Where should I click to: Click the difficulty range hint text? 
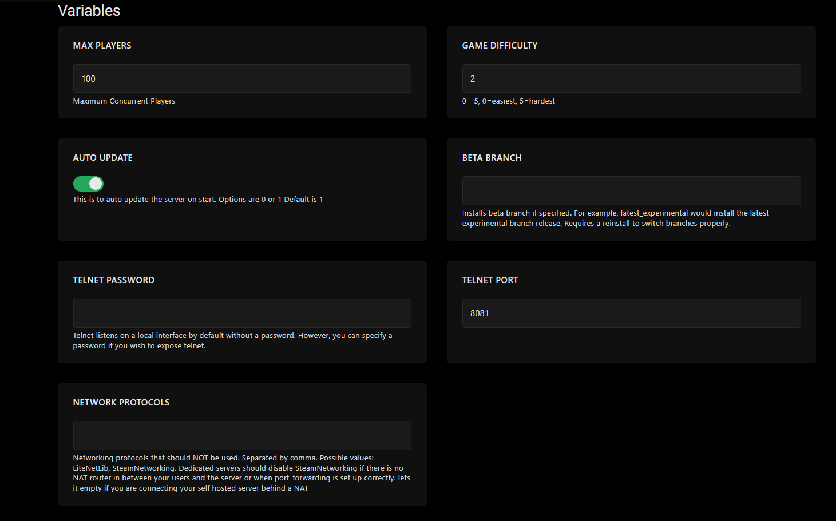click(508, 101)
